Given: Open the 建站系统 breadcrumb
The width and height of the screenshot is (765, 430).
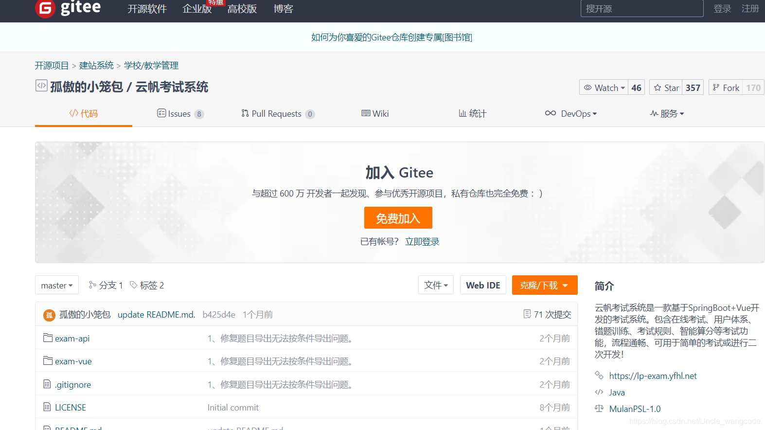Looking at the screenshot, I should tap(96, 65).
